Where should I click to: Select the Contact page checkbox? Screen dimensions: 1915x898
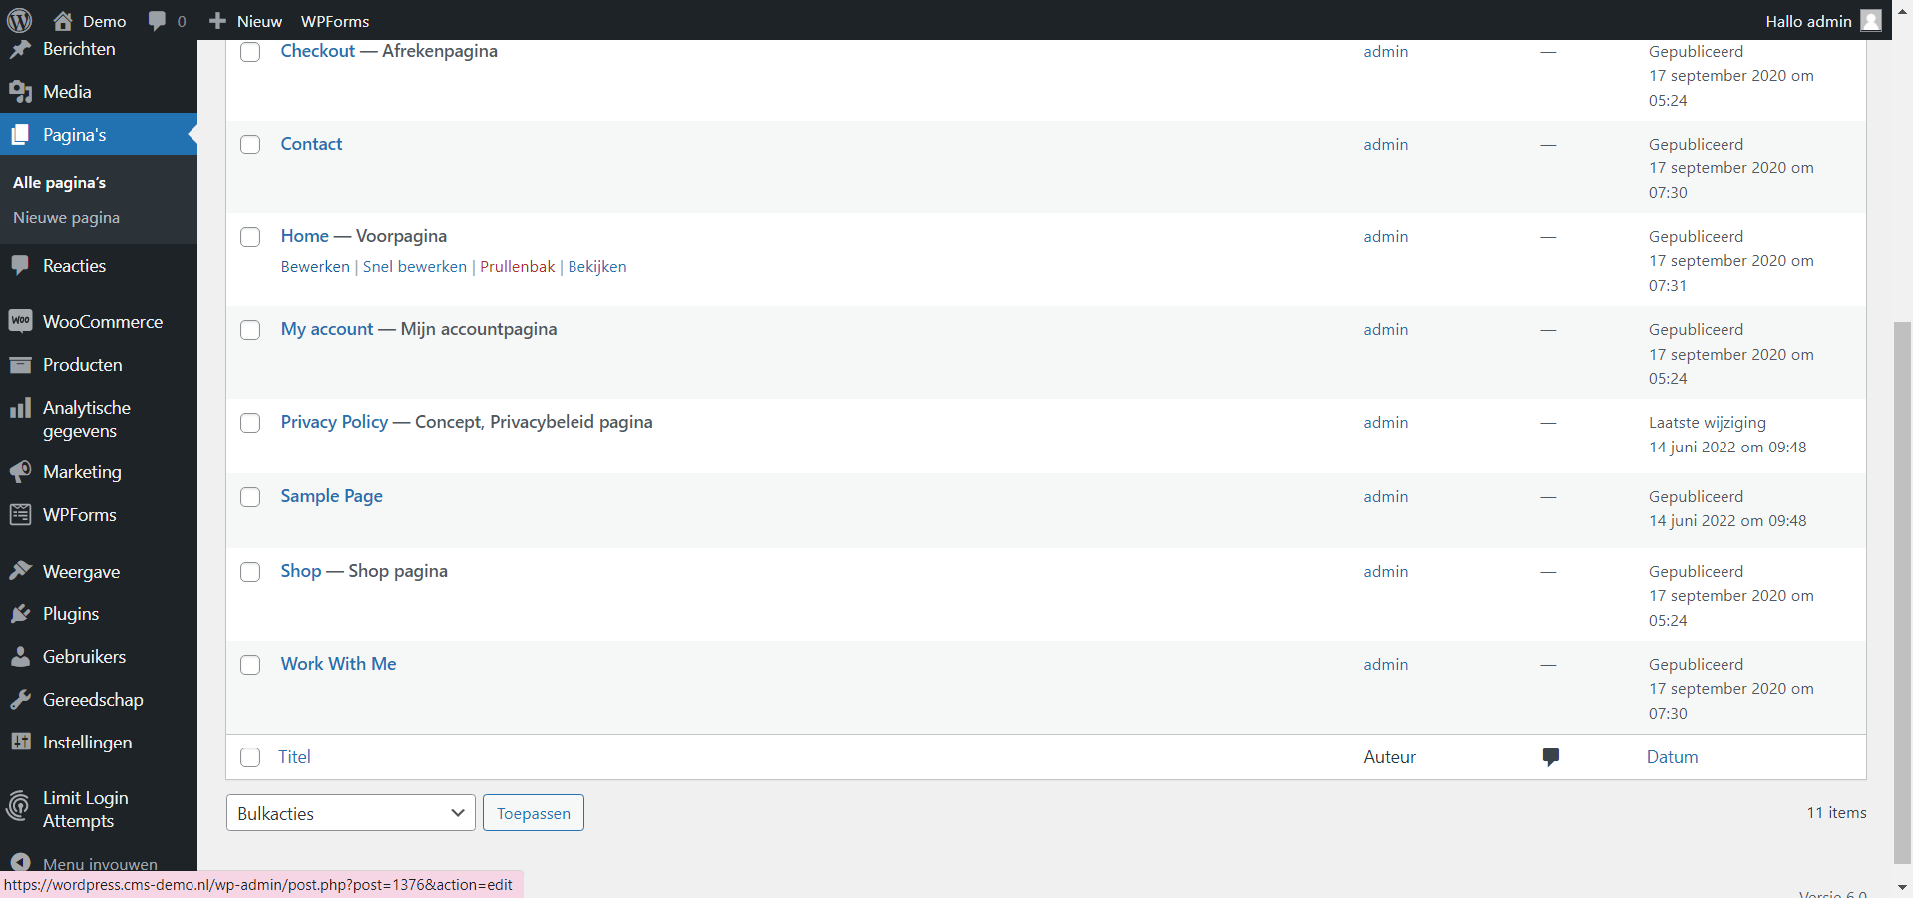(x=250, y=145)
